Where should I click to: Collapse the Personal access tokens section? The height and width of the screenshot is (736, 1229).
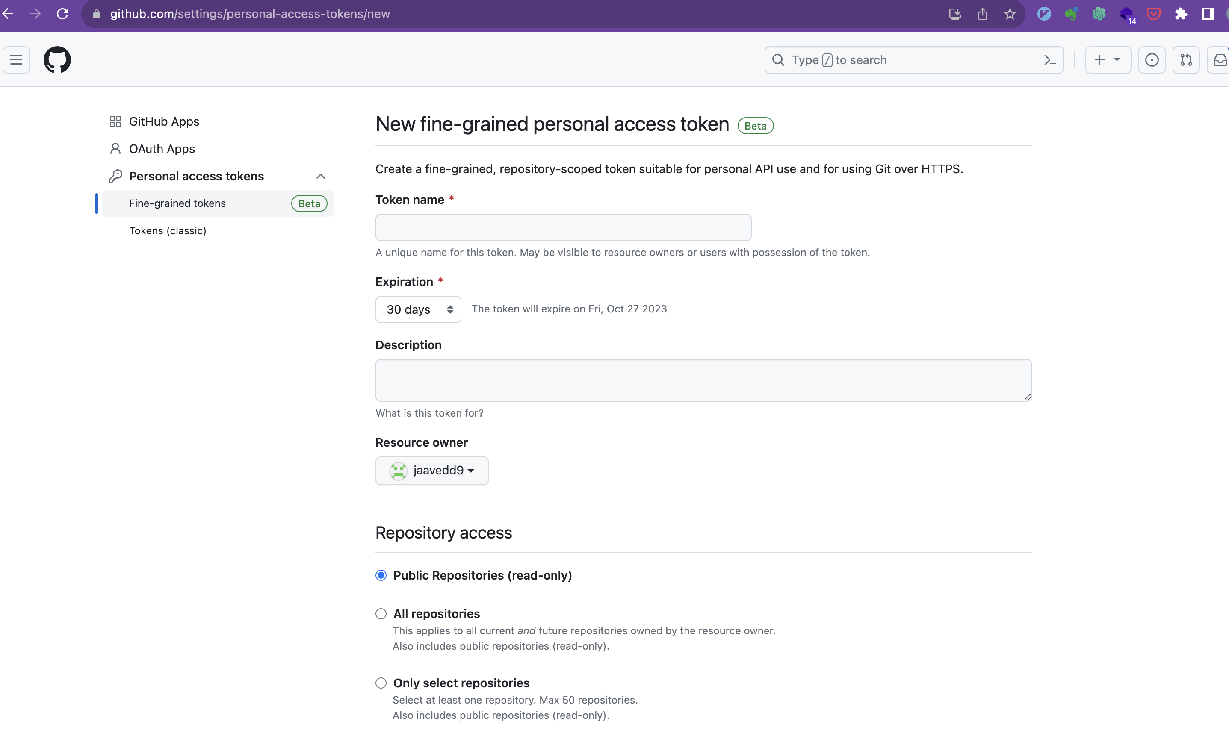pyautogui.click(x=321, y=177)
